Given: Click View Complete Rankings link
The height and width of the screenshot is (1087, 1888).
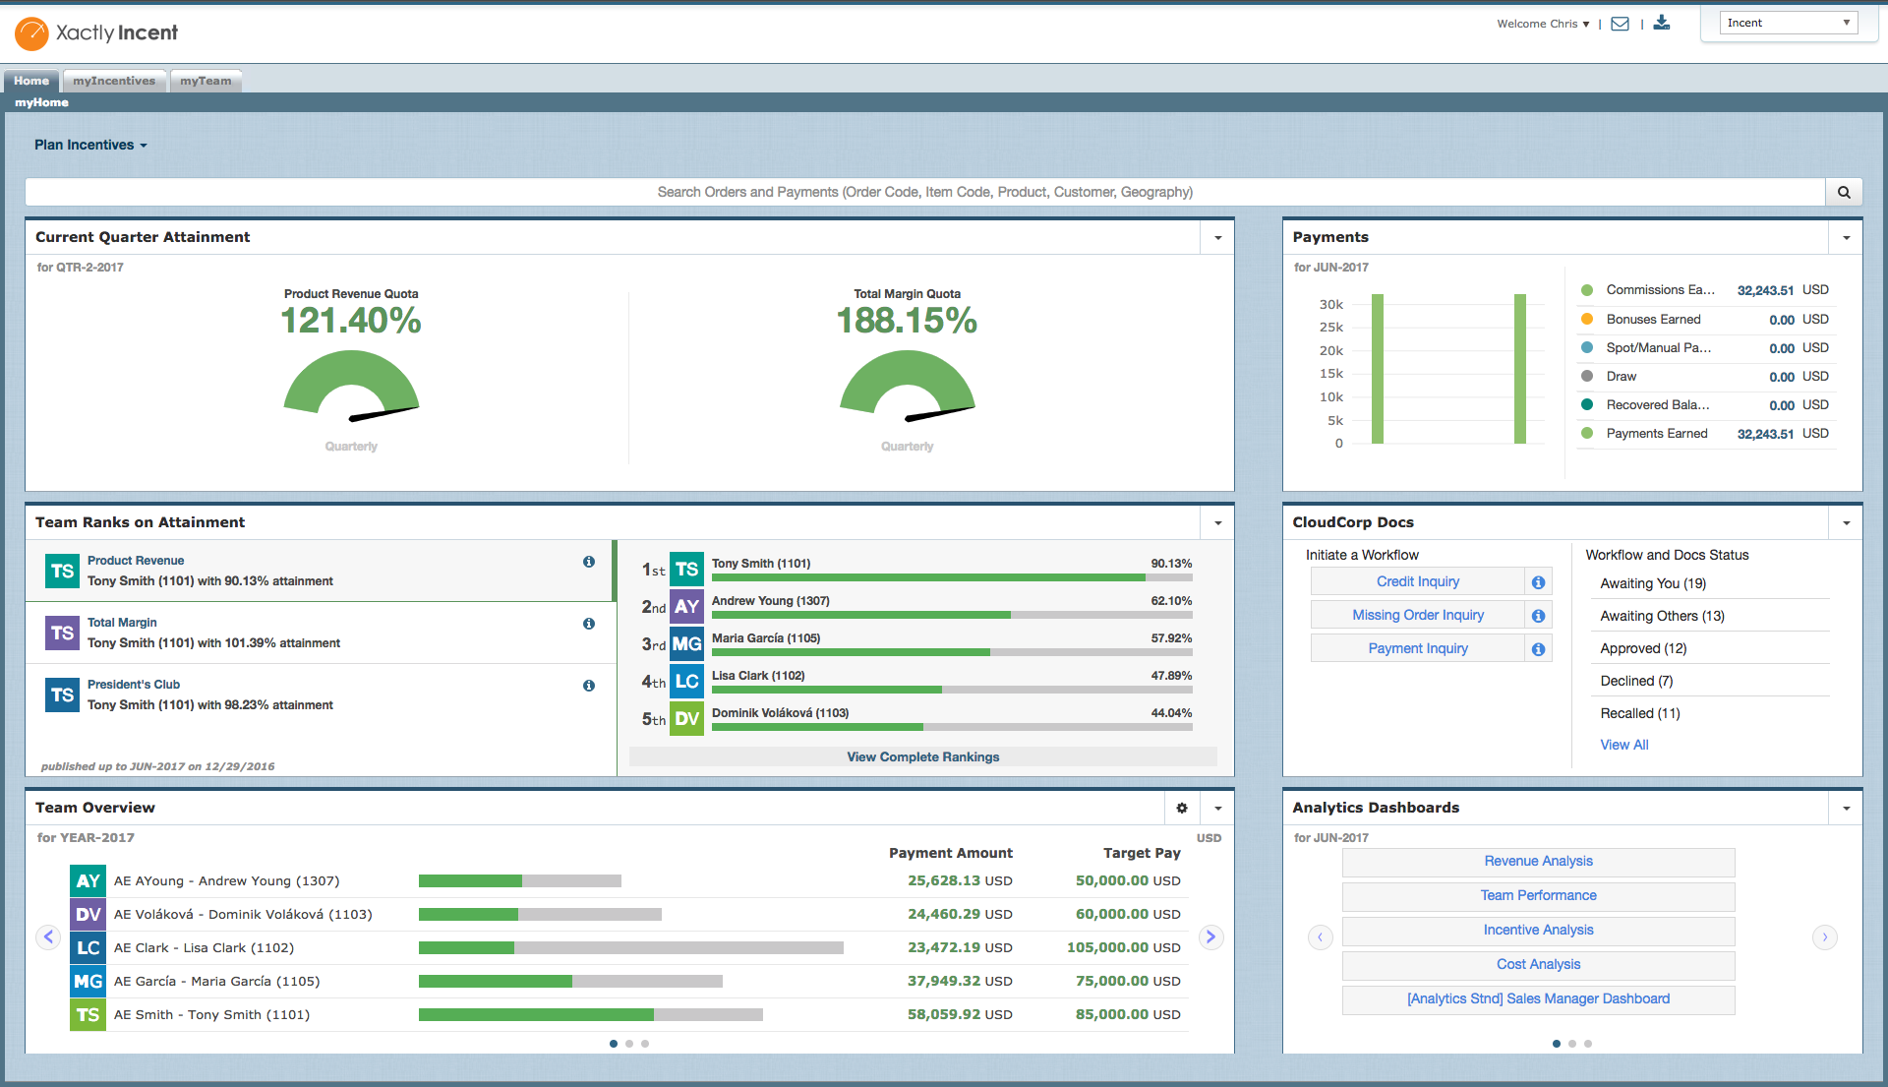Looking at the screenshot, I should (x=922, y=756).
